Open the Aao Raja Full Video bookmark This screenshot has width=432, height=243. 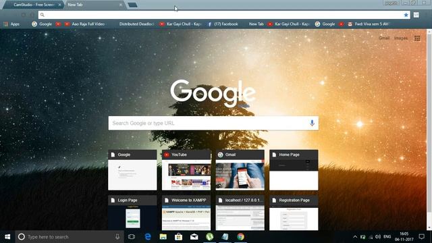click(x=85, y=24)
